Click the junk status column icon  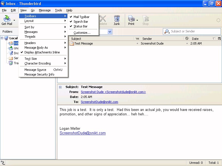pyautogui.click(x=187, y=38)
